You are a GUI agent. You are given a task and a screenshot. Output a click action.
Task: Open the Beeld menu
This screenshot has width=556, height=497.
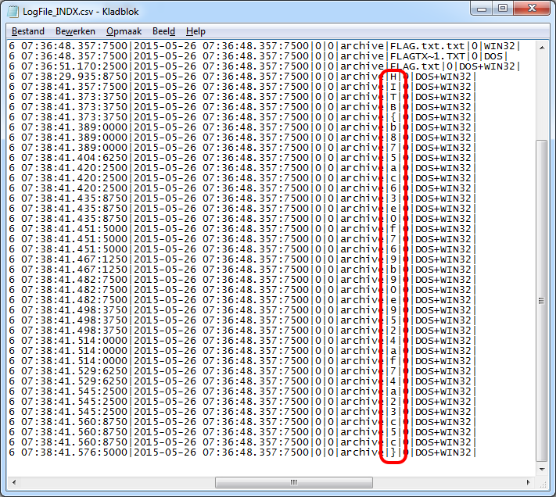[x=163, y=31]
